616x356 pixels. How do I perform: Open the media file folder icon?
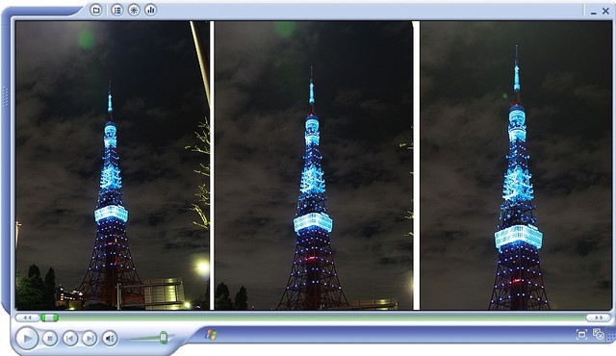(x=96, y=11)
